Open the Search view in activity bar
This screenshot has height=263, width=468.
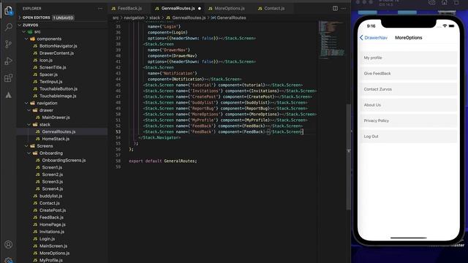coord(8,28)
